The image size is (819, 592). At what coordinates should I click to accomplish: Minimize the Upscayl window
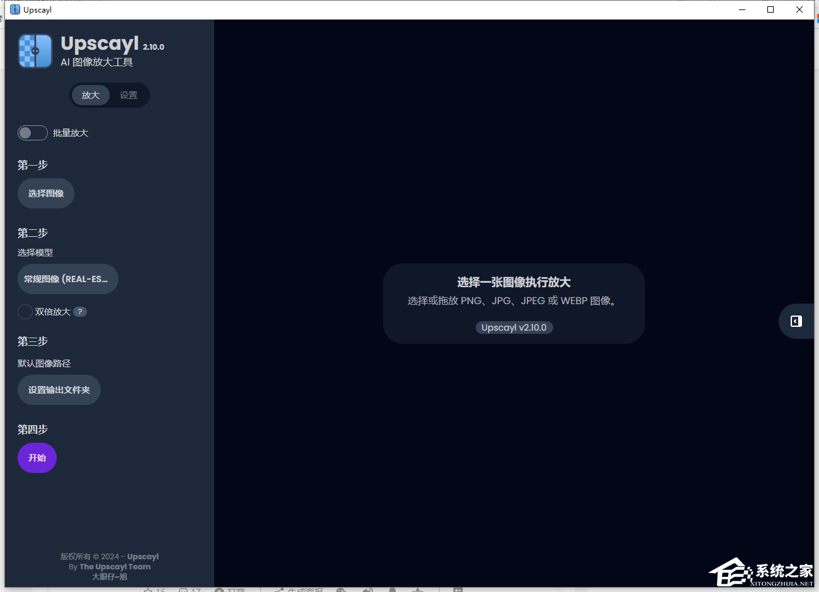tap(742, 9)
